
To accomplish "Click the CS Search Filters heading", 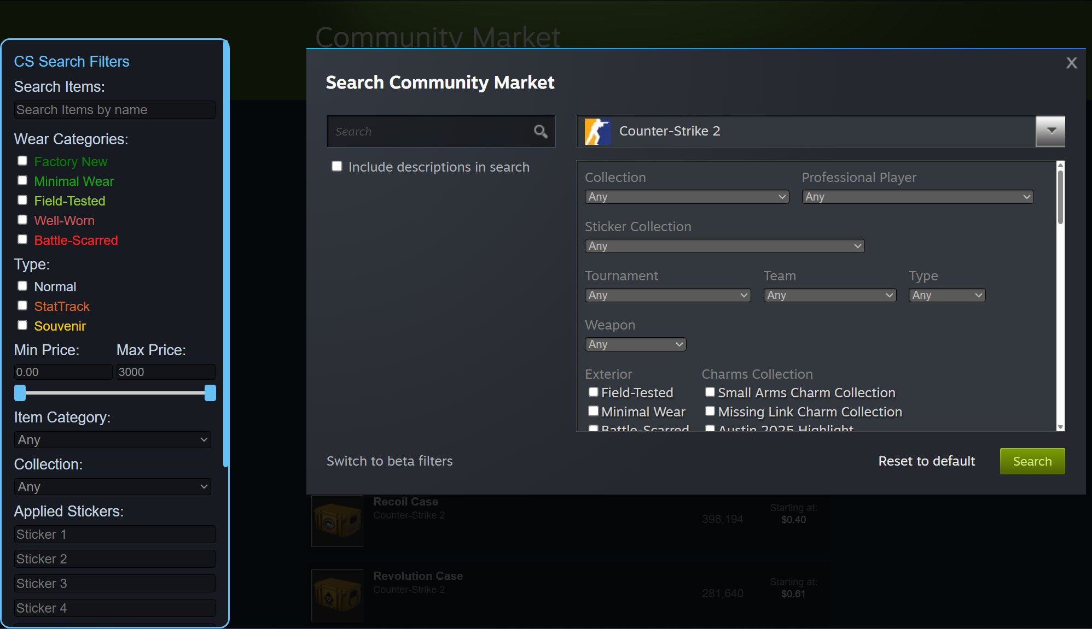I will pos(72,62).
